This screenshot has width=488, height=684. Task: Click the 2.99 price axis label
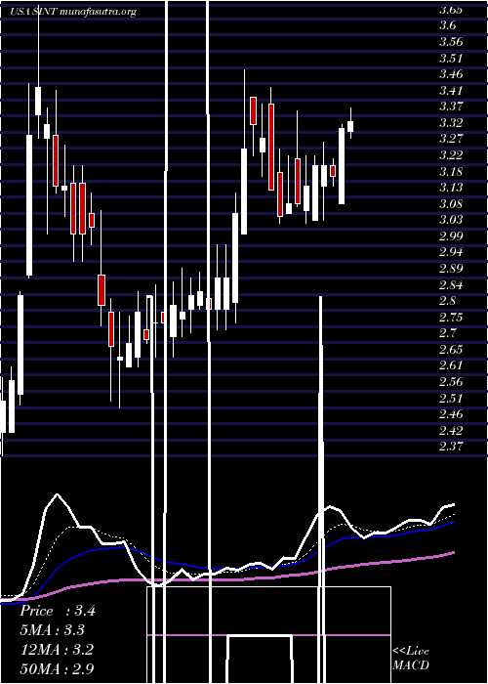451,236
